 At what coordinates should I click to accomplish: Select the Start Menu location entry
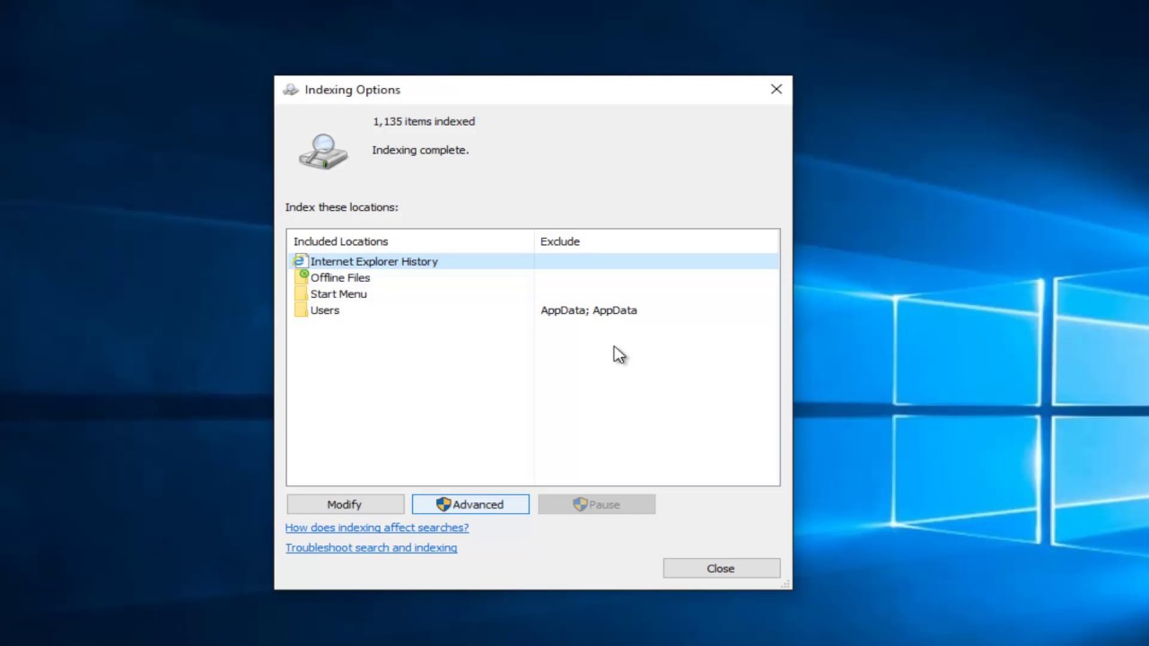pyautogui.click(x=338, y=294)
